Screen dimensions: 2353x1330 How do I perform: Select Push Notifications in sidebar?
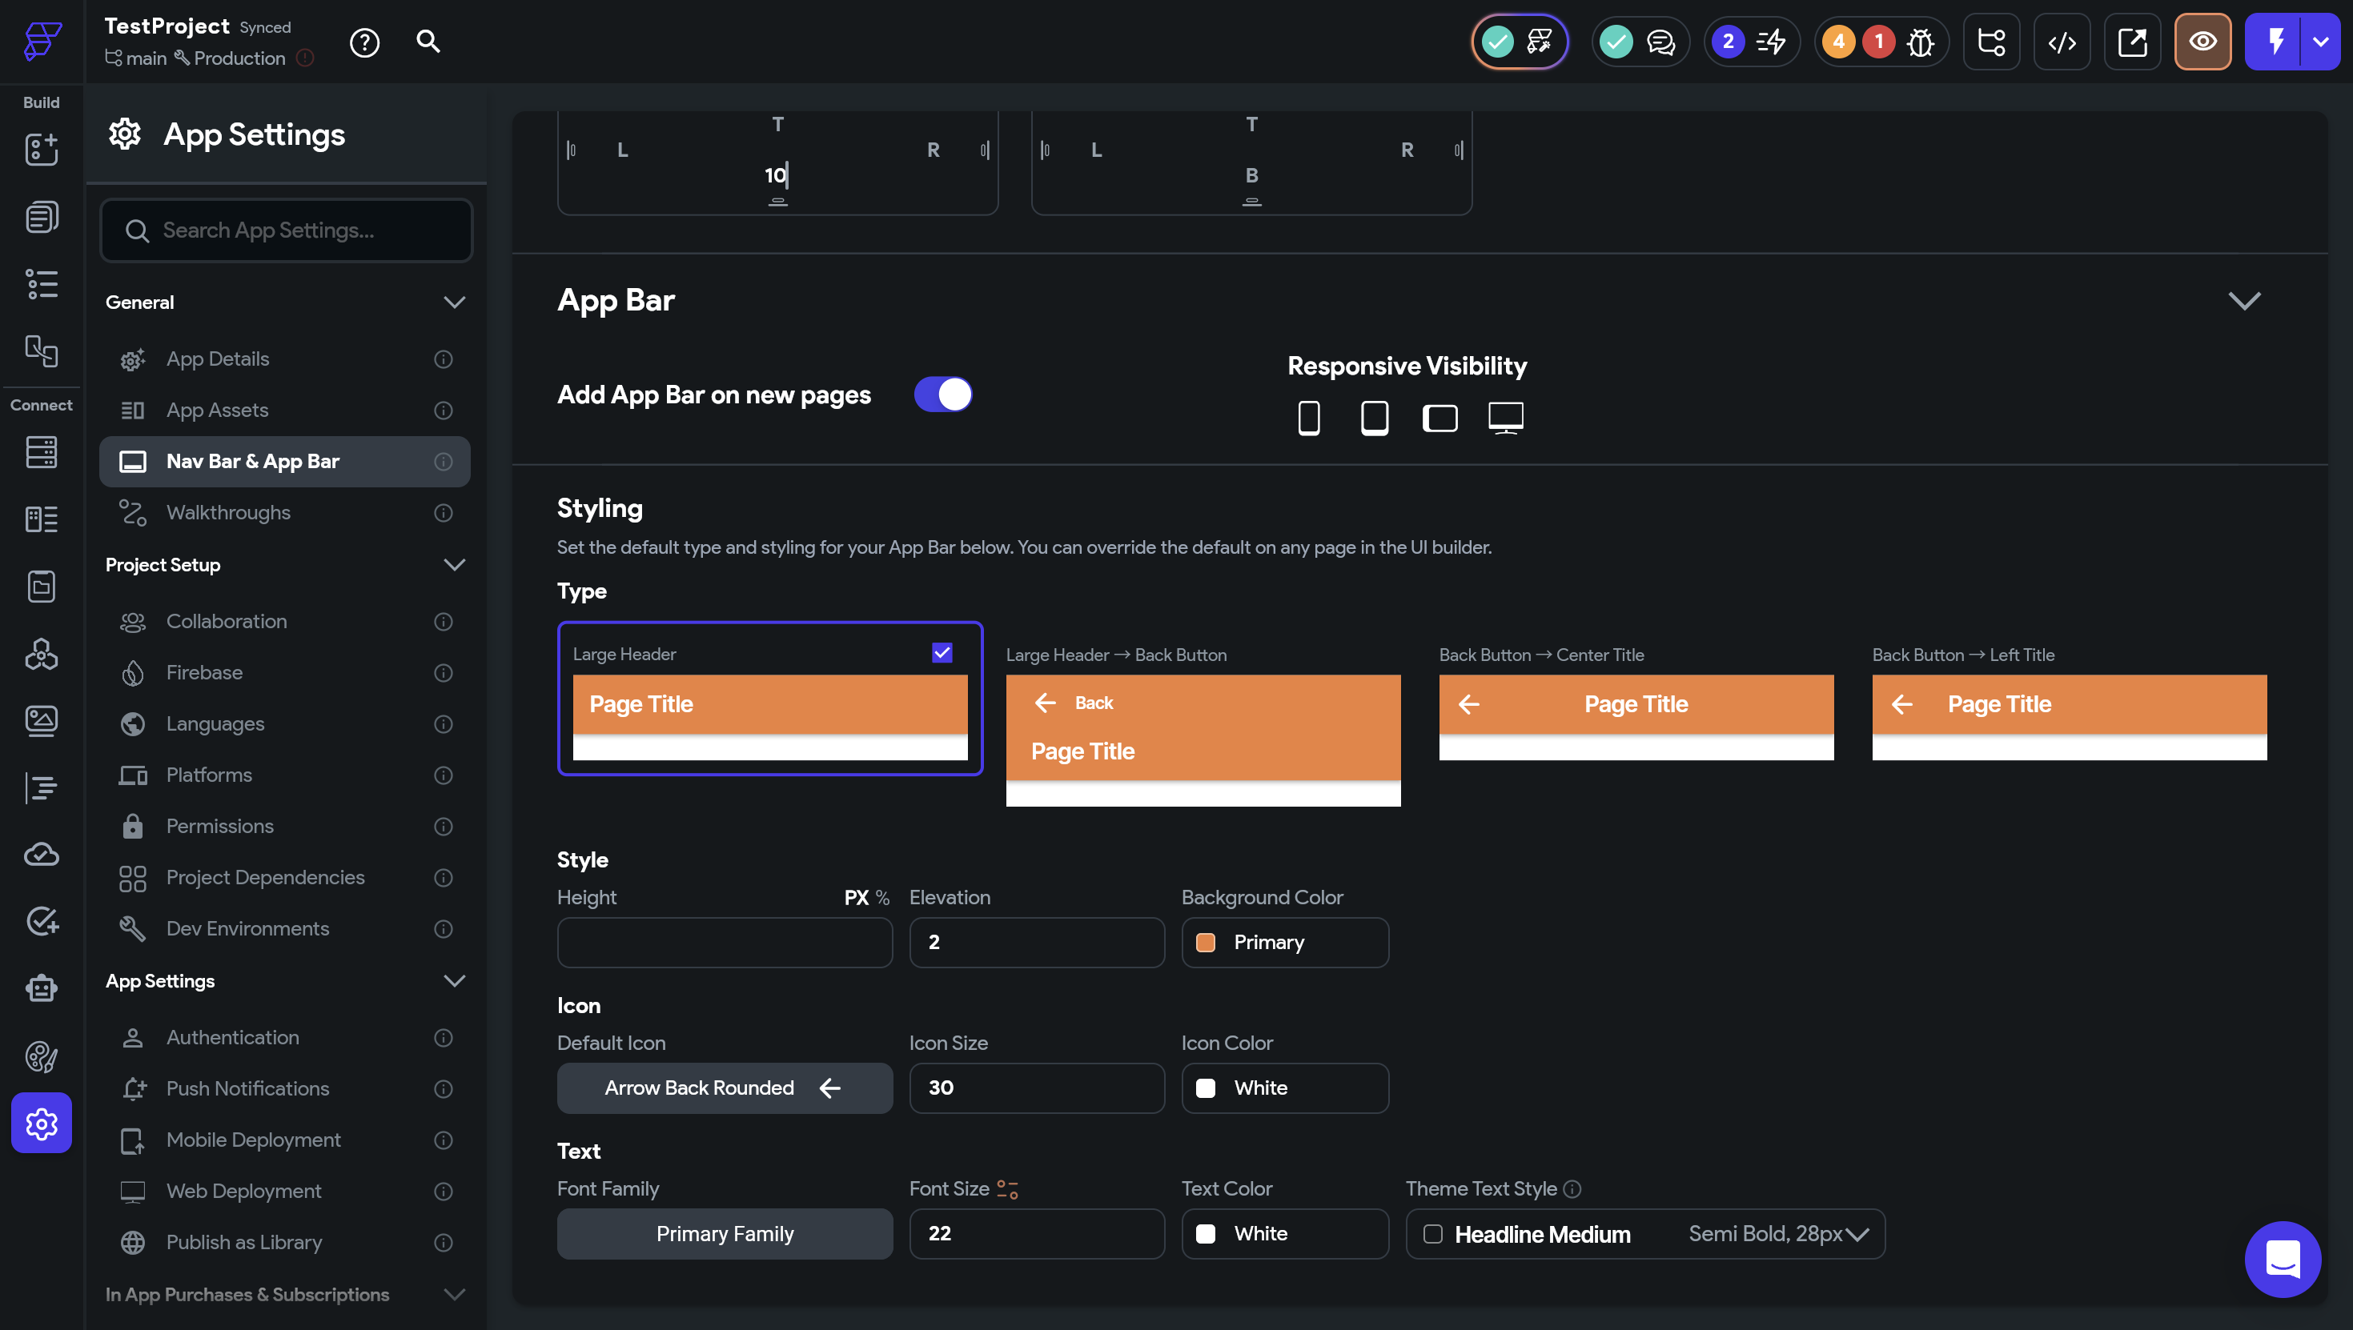(247, 1089)
